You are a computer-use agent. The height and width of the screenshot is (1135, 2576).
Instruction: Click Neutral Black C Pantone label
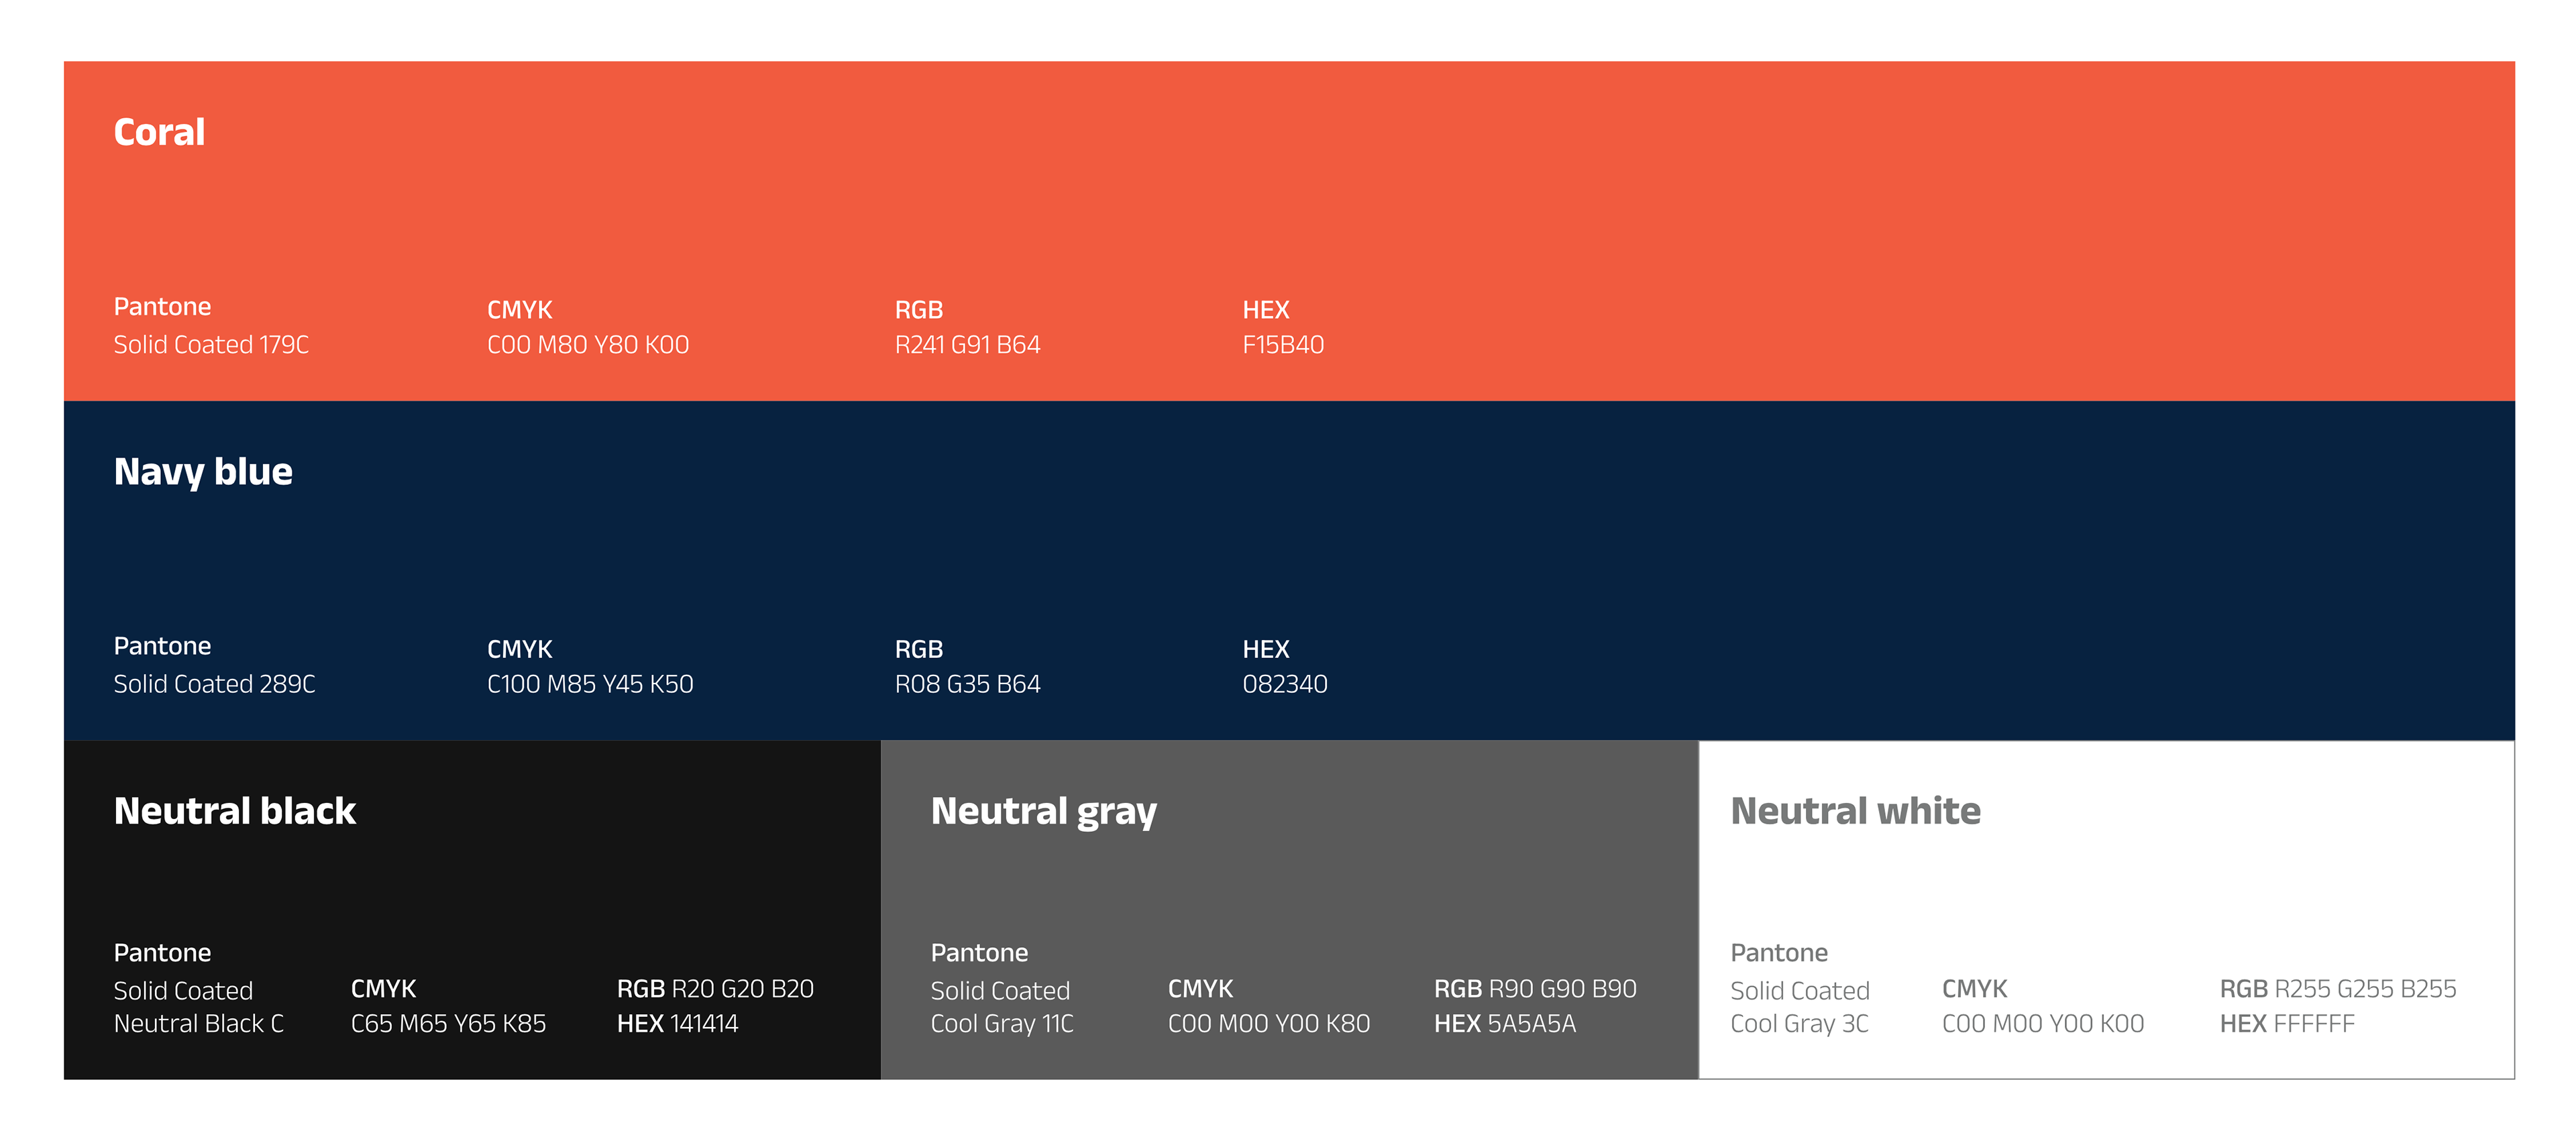(x=198, y=1023)
